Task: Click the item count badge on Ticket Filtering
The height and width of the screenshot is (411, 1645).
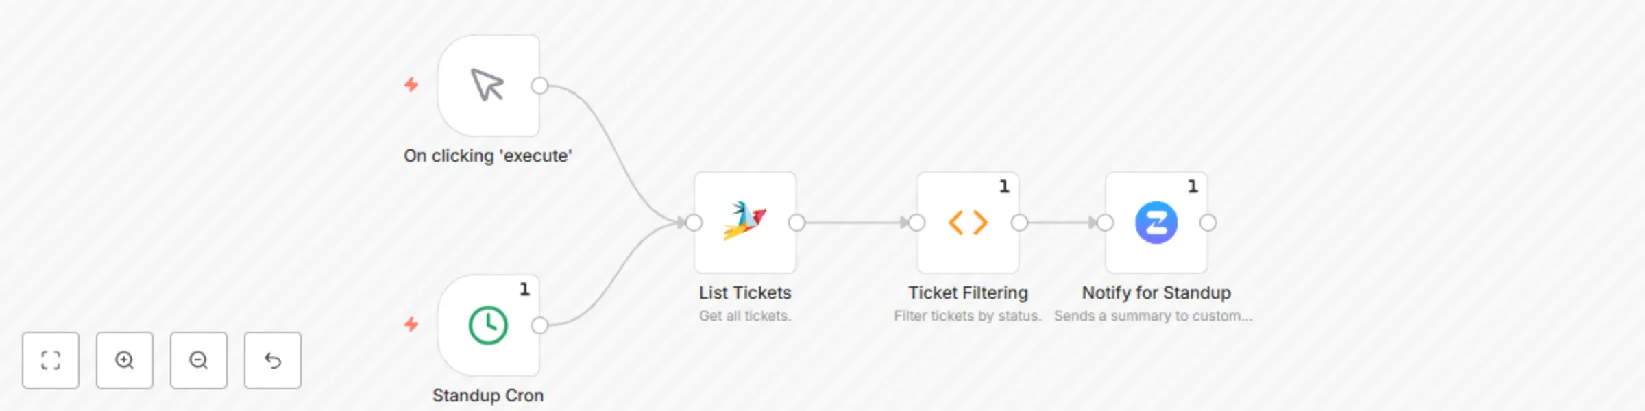Action: (1003, 185)
